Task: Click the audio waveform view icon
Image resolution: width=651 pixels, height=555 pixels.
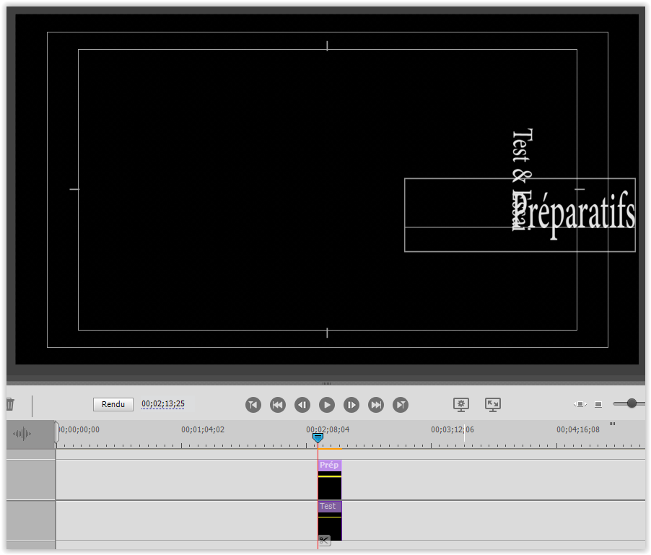Action: [x=22, y=434]
